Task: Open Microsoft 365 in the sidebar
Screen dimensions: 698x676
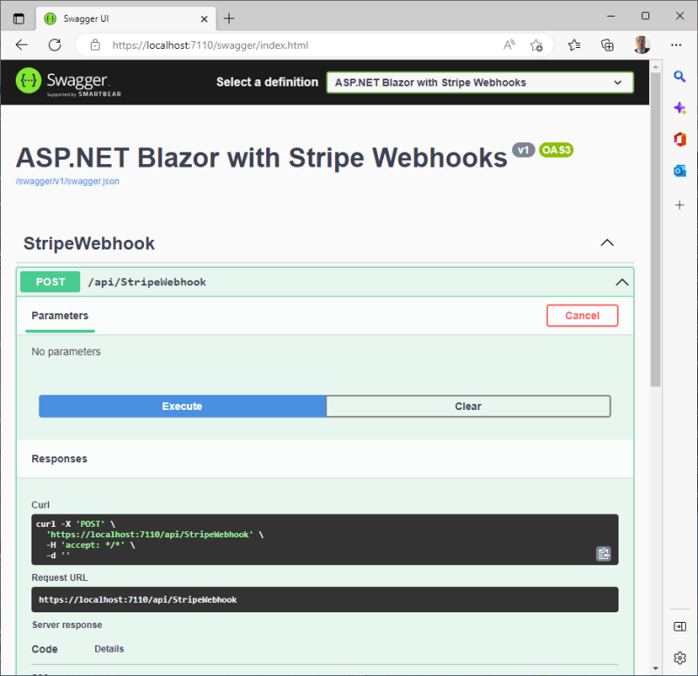Action: [680, 140]
